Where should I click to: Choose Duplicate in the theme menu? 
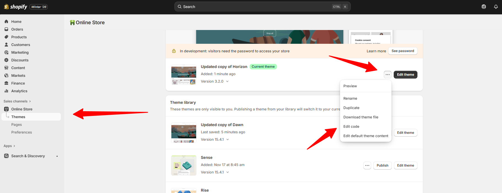tap(366, 108)
